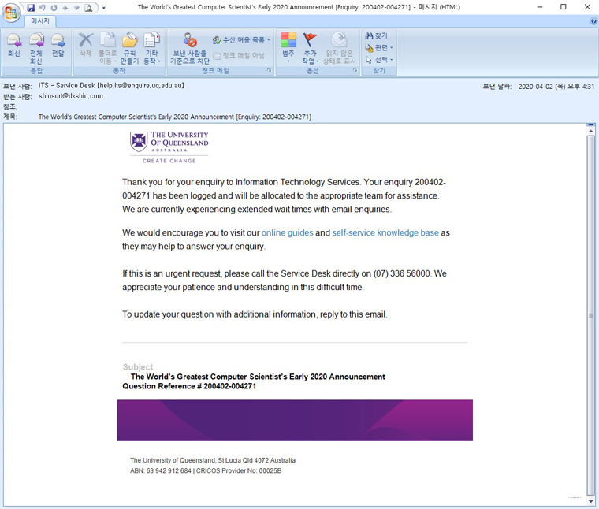The width and height of the screenshot is (599, 509).
Task: Block sender with 보낸 사람을 기준으로 차단
Action: pyautogui.click(x=189, y=48)
